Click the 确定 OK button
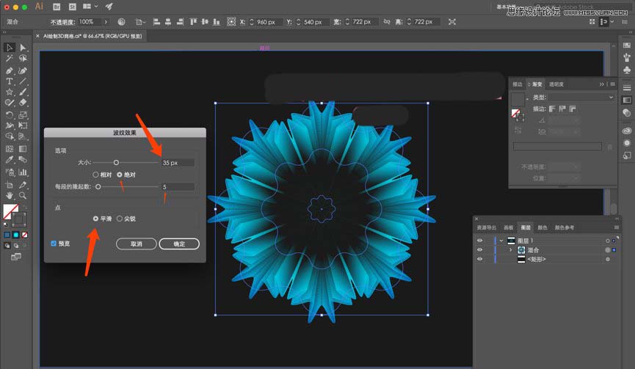635x369 pixels. click(179, 244)
